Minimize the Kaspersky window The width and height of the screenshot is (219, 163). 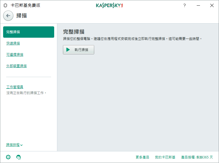click(198, 5)
